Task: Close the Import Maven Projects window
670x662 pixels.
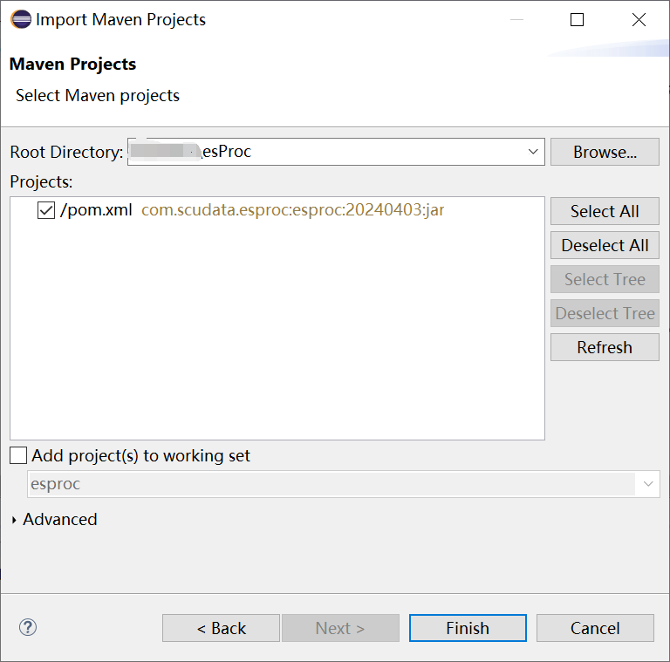Action: 639,19
